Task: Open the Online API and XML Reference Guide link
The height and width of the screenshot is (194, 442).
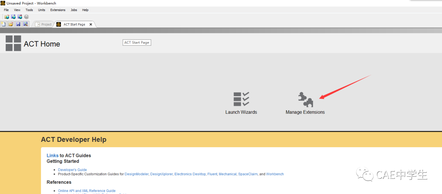Action: (x=87, y=191)
